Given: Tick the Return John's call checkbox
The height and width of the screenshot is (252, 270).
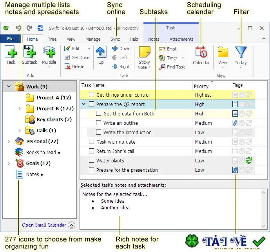Looking at the screenshot, I should pos(91,151).
